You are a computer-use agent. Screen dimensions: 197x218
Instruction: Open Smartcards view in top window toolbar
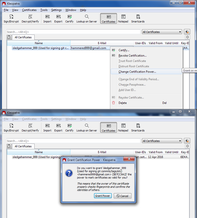[x=138, y=19]
